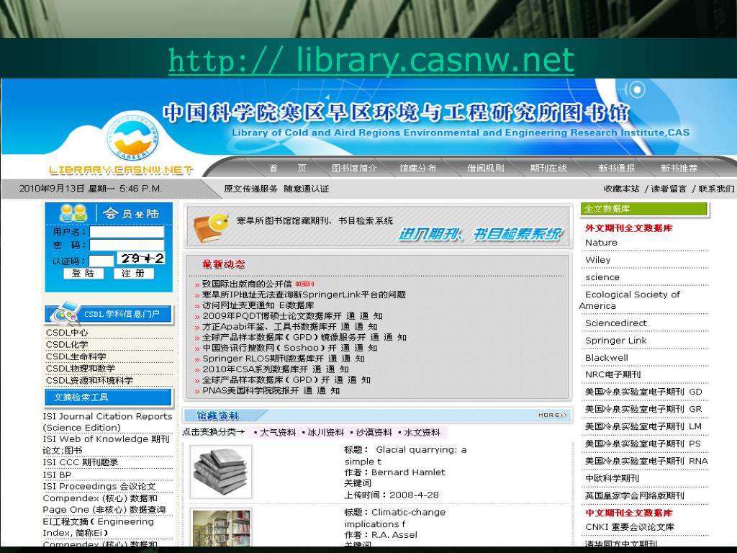Open Ecological Society of America link
The image size is (737, 553).
point(630,300)
